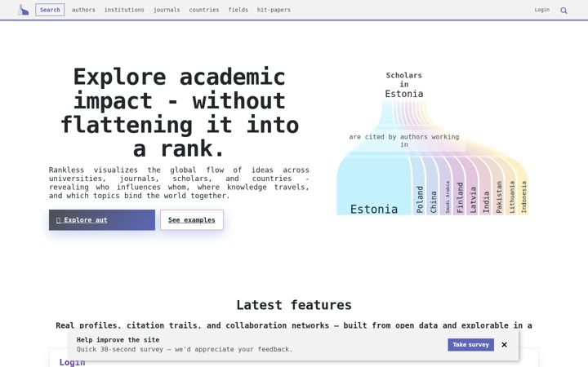Click the Take survey button
The image size is (588, 367).
(470, 344)
